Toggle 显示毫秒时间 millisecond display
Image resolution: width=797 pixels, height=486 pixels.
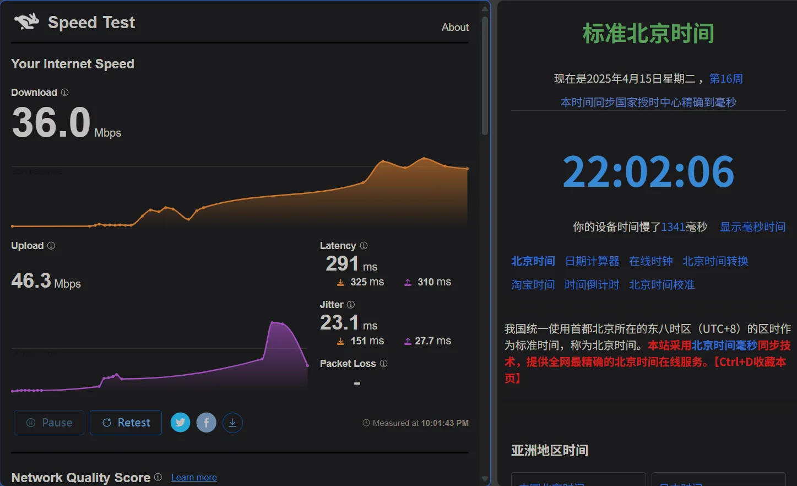(x=752, y=227)
